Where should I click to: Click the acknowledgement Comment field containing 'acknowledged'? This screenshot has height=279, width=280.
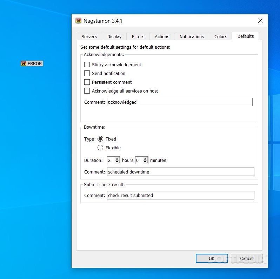pos(180,102)
